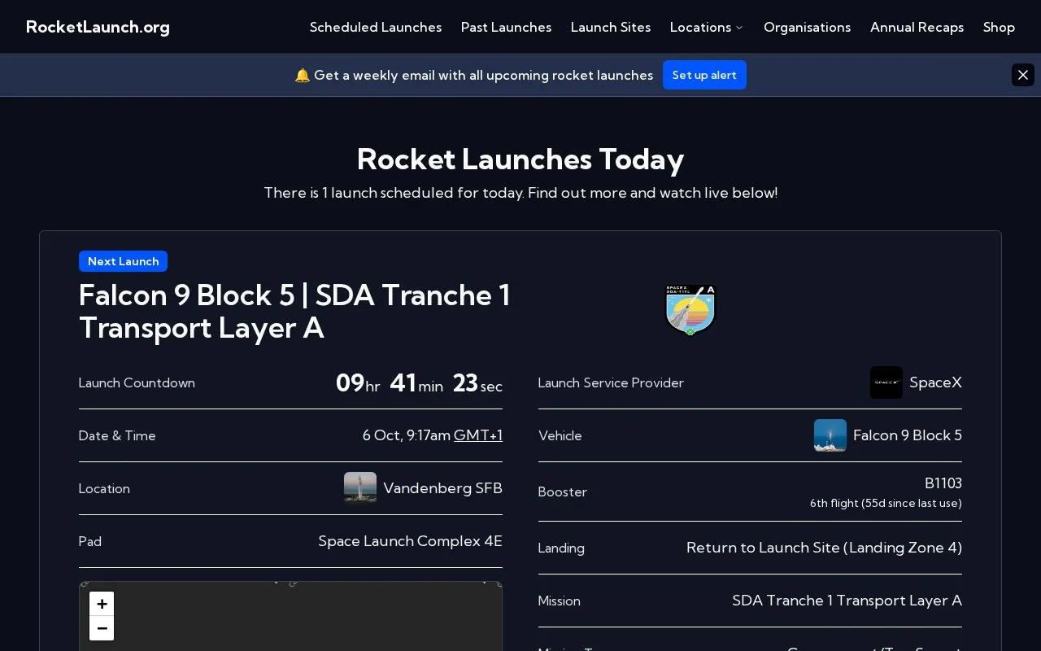Image resolution: width=1041 pixels, height=651 pixels.
Task: Click '6th flight (55d since last use)'
Action: [886, 503]
